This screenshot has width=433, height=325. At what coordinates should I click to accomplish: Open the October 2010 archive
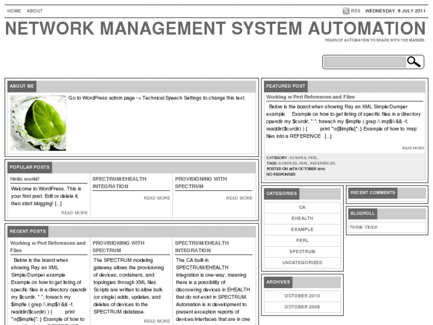302,296
